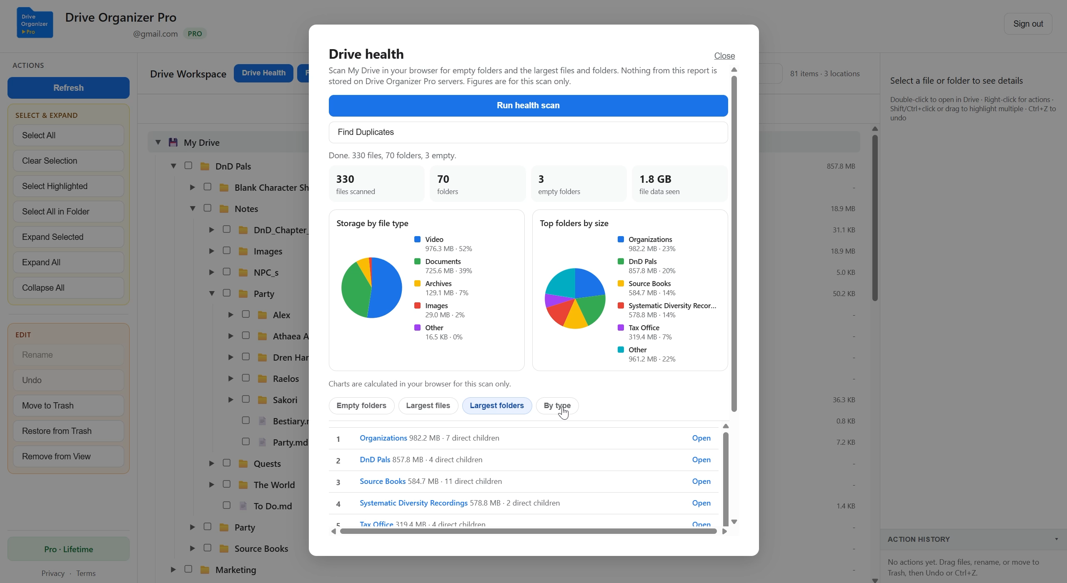Viewport: 1067px width, 583px height.
Task: Click the Archives yellow legend swatch
Action: pos(417,284)
